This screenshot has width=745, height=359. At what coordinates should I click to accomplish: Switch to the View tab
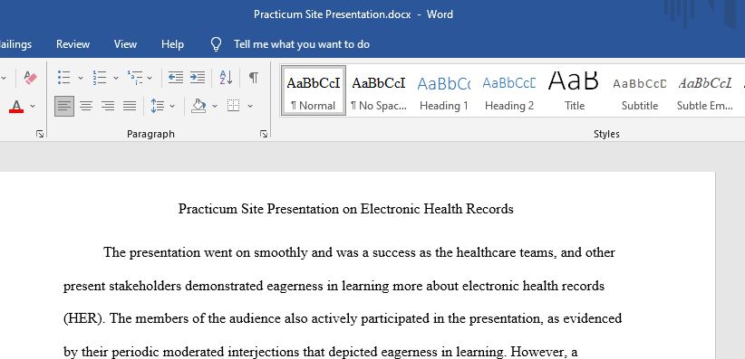coord(125,44)
